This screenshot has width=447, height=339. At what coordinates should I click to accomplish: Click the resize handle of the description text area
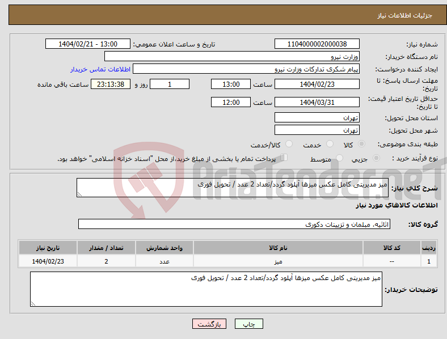tap(79, 194)
